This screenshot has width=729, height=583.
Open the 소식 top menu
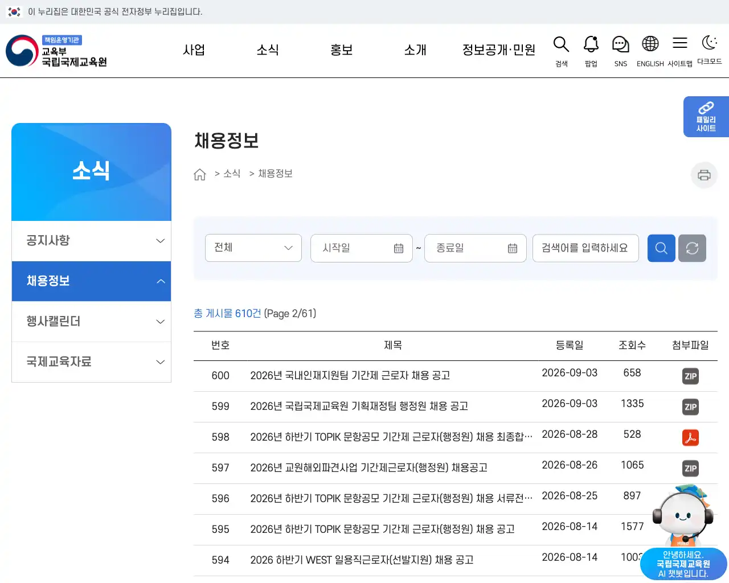[268, 50]
